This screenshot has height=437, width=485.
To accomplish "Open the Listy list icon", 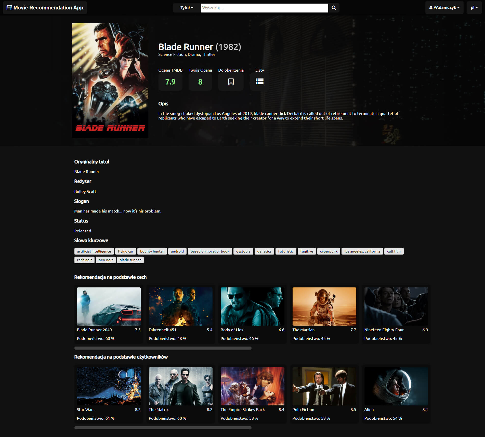I will click(259, 82).
